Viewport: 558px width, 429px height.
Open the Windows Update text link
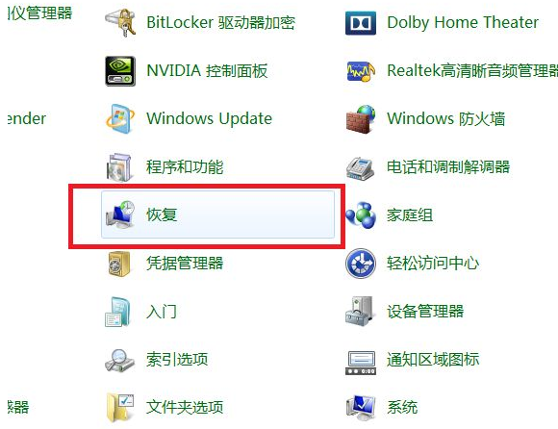[210, 119]
